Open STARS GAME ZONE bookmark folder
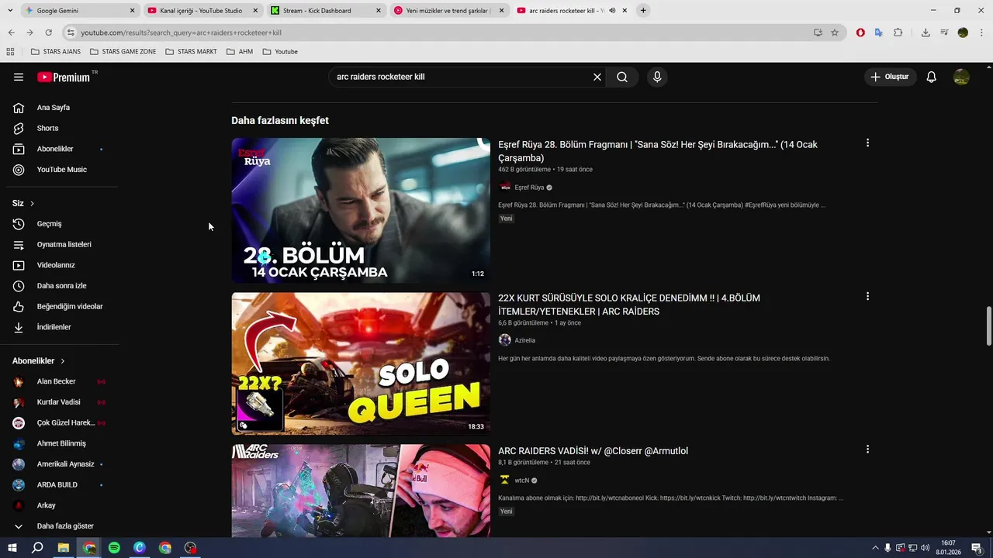 coord(123,52)
